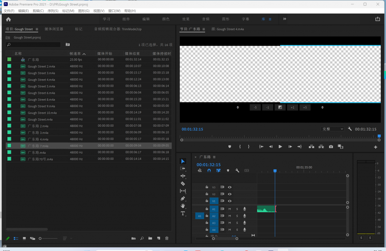Select the Pen tool

(x=183, y=199)
